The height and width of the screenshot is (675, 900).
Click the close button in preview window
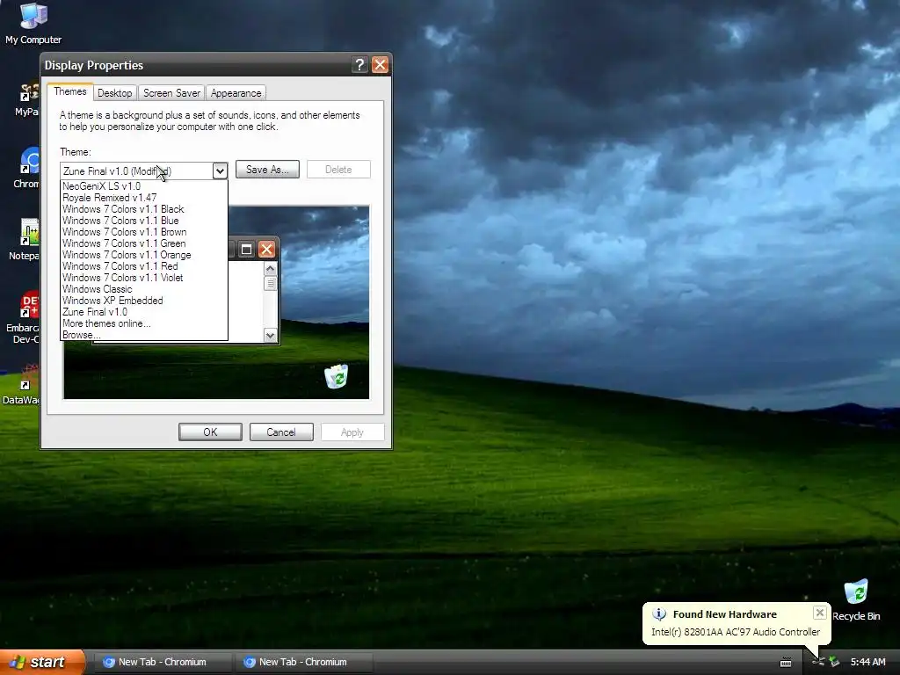266,249
